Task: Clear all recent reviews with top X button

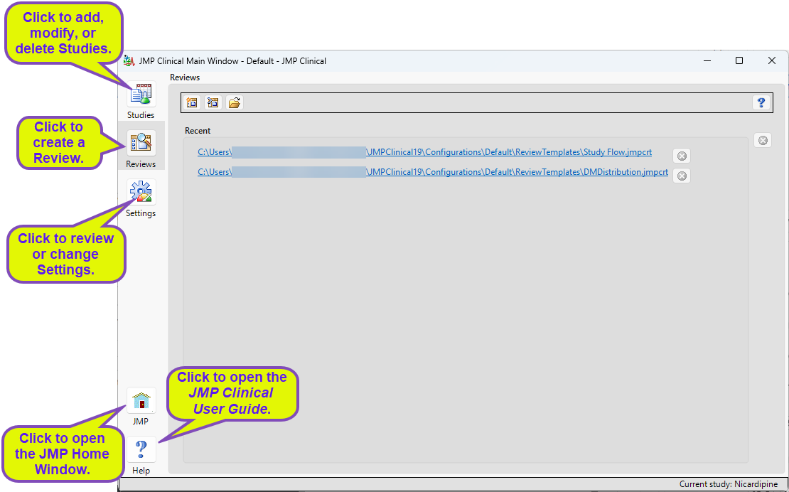Action: coord(763,140)
